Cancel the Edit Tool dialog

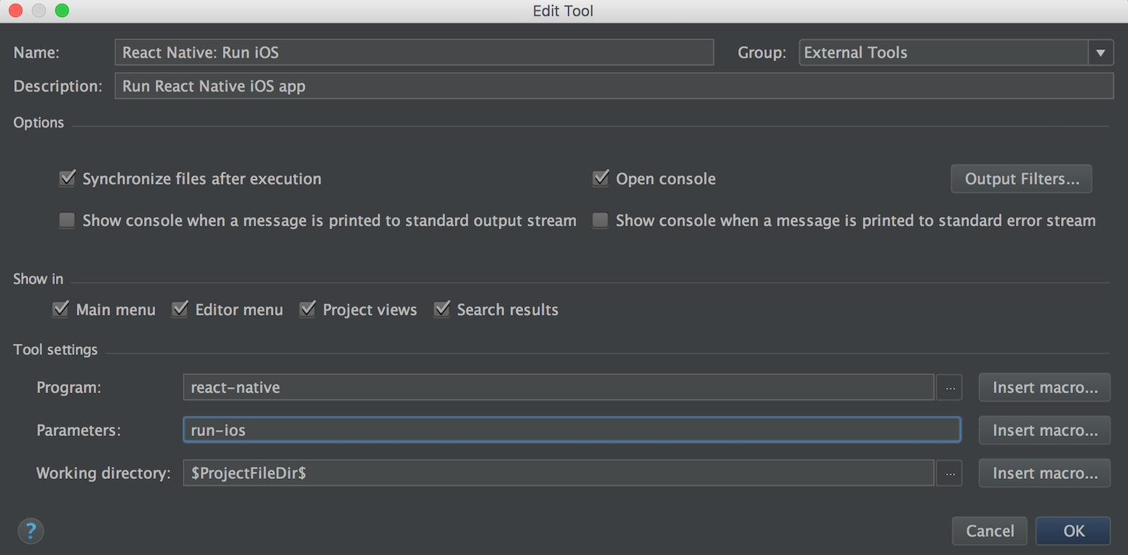990,531
